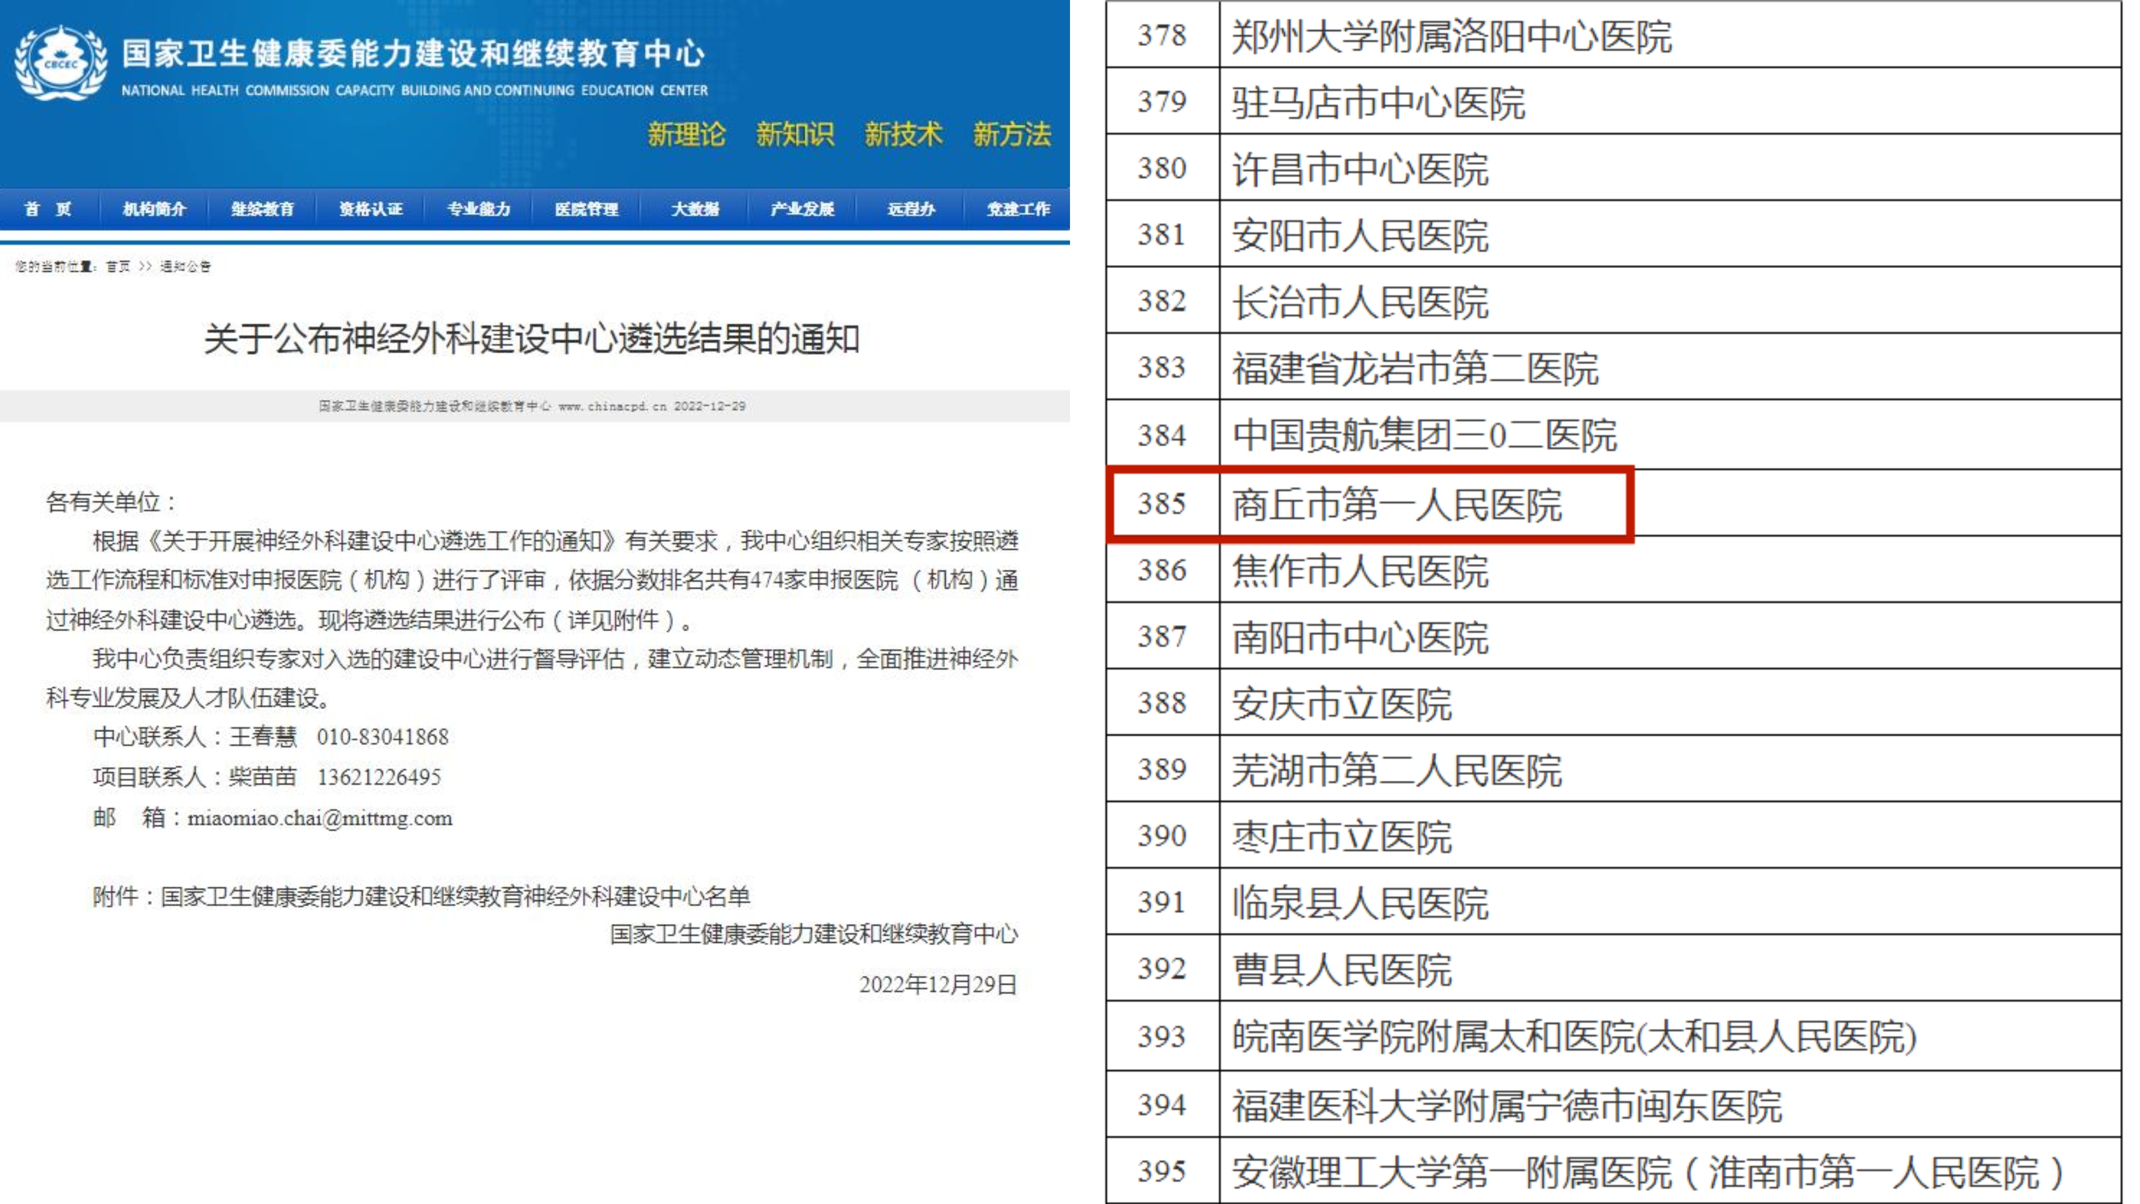Image resolution: width=2140 pixels, height=1204 pixels.
Task: Click the 新技术 slogan text
Action: (904, 135)
